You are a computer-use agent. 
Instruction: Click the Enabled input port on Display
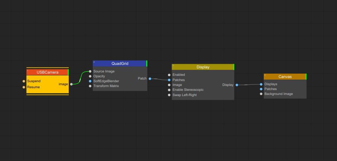pyautogui.click(x=169, y=75)
